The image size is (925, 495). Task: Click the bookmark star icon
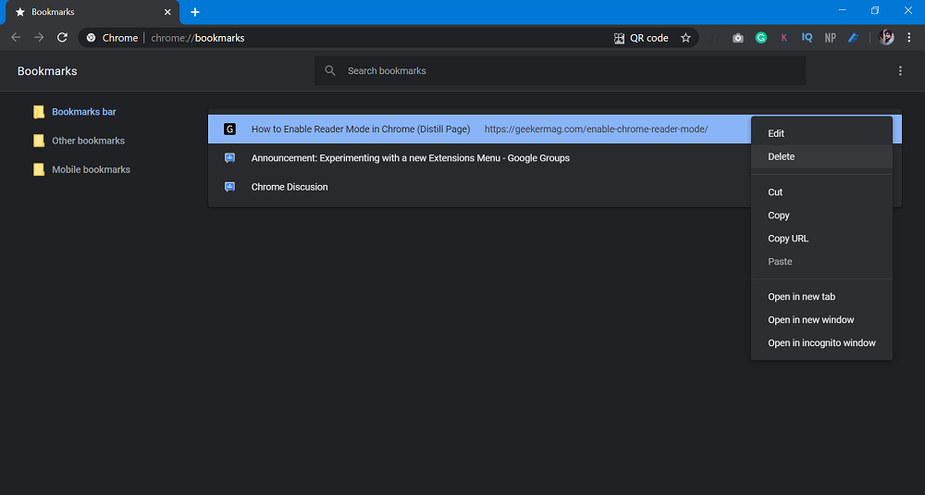[685, 38]
